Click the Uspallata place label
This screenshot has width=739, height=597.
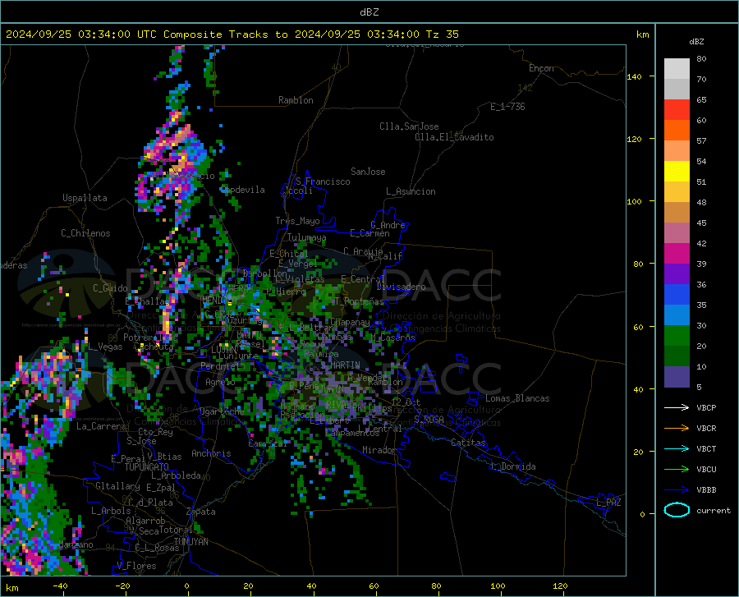(85, 199)
